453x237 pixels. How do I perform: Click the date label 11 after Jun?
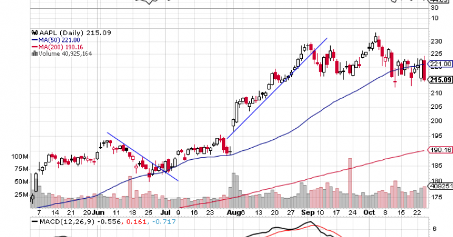click(116, 213)
